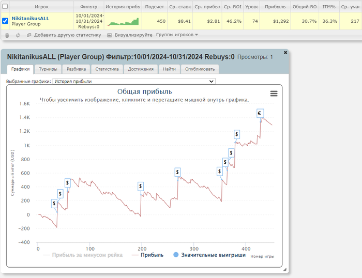Click the $ marker near game 270
Screen dimensions: 362x278
click(x=177, y=172)
